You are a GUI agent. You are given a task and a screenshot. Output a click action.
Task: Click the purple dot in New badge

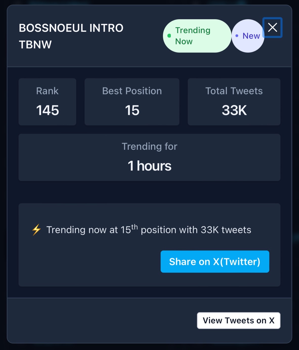click(237, 36)
